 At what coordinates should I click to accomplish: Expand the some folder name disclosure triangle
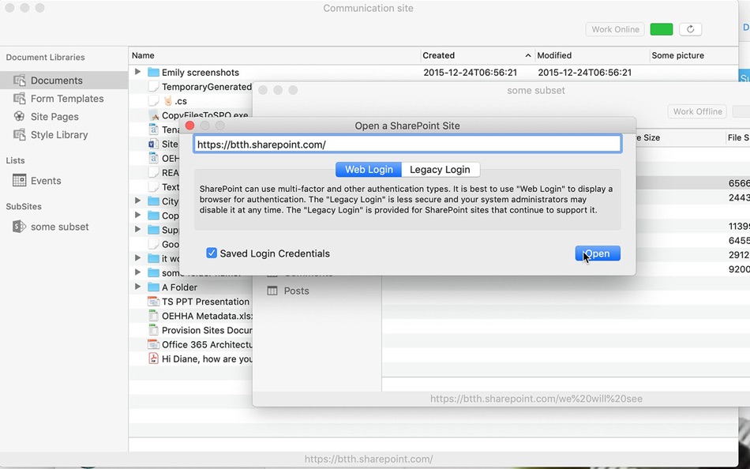137,272
